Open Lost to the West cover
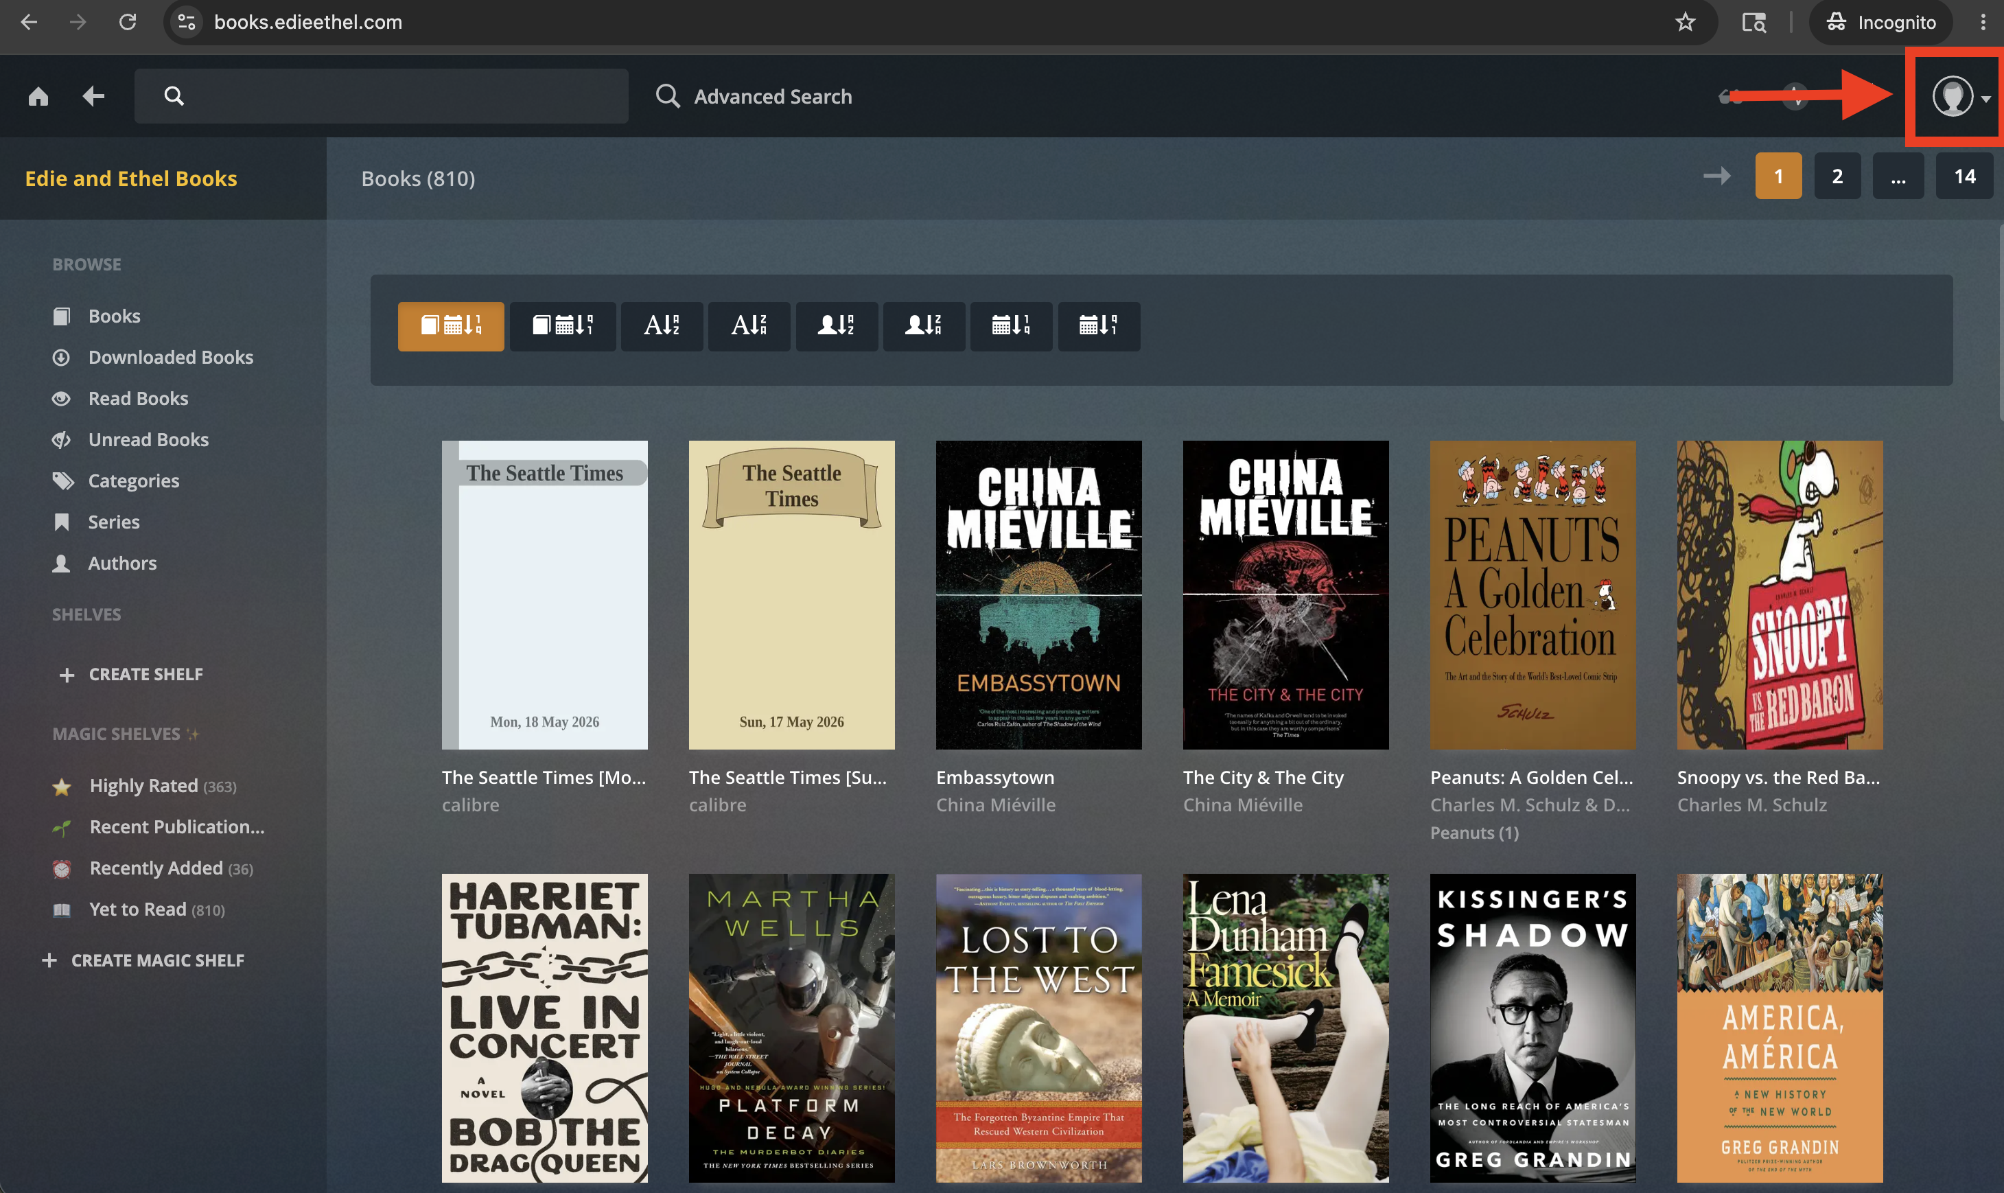The height and width of the screenshot is (1193, 2004). 1039,1028
